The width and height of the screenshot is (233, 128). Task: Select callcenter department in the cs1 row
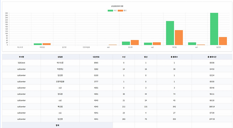[21, 113]
